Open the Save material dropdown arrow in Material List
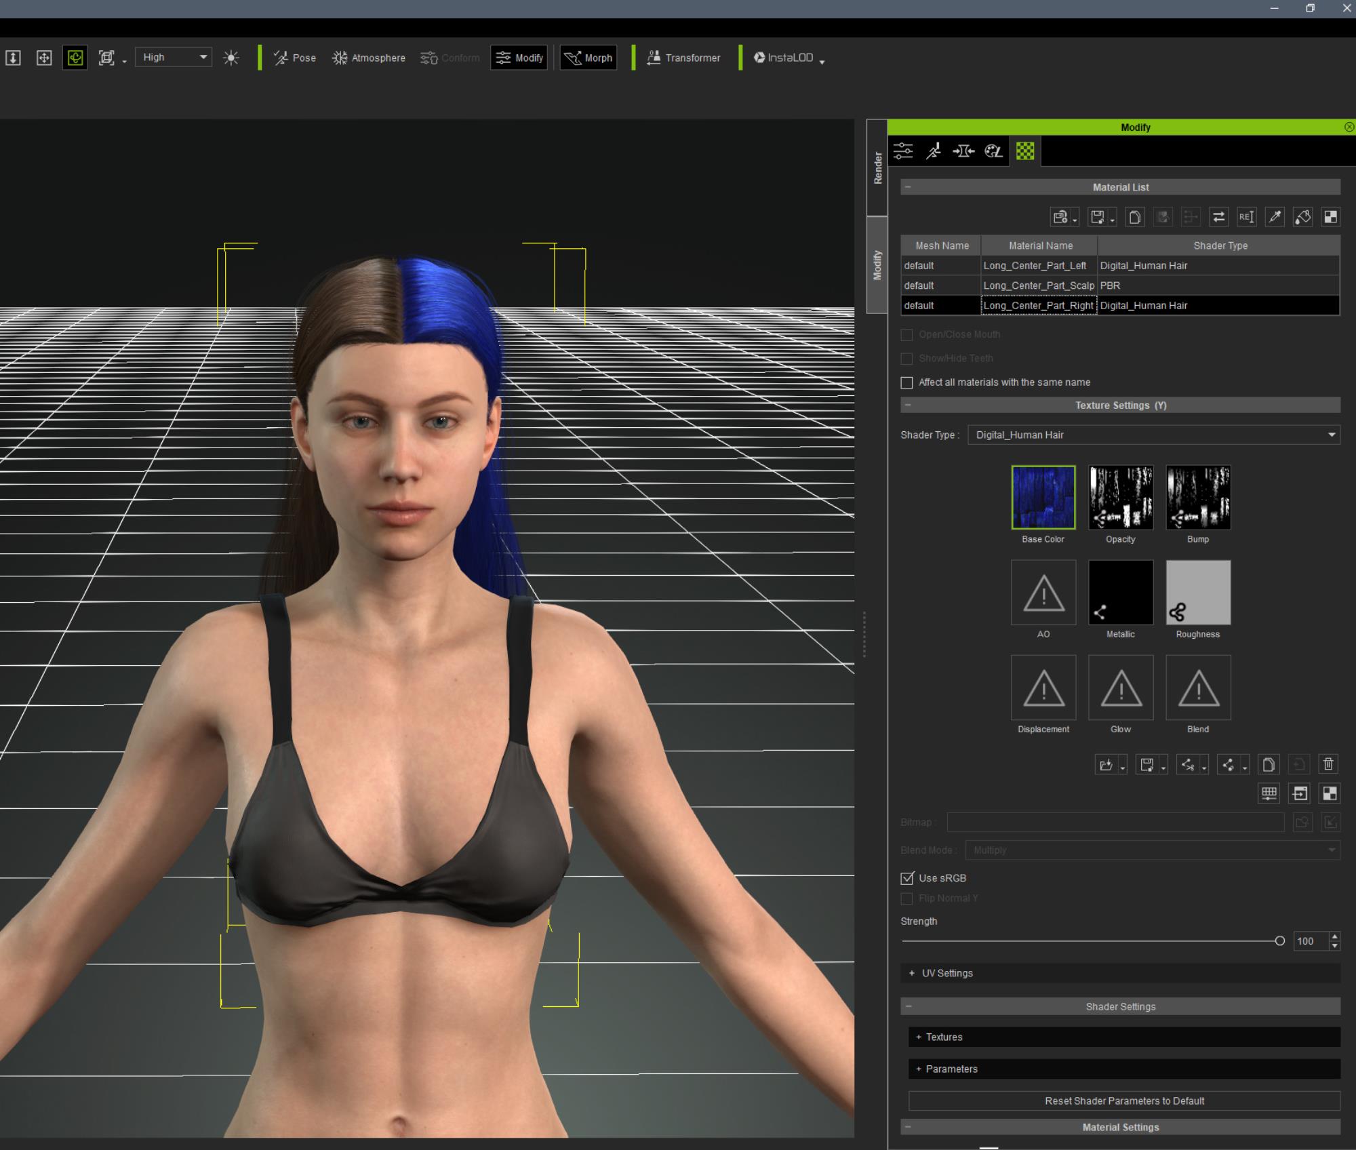Image resolution: width=1356 pixels, height=1150 pixels. [x=1113, y=220]
